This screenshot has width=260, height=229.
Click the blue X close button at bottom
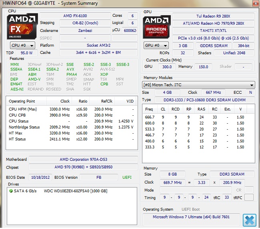(249, 220)
